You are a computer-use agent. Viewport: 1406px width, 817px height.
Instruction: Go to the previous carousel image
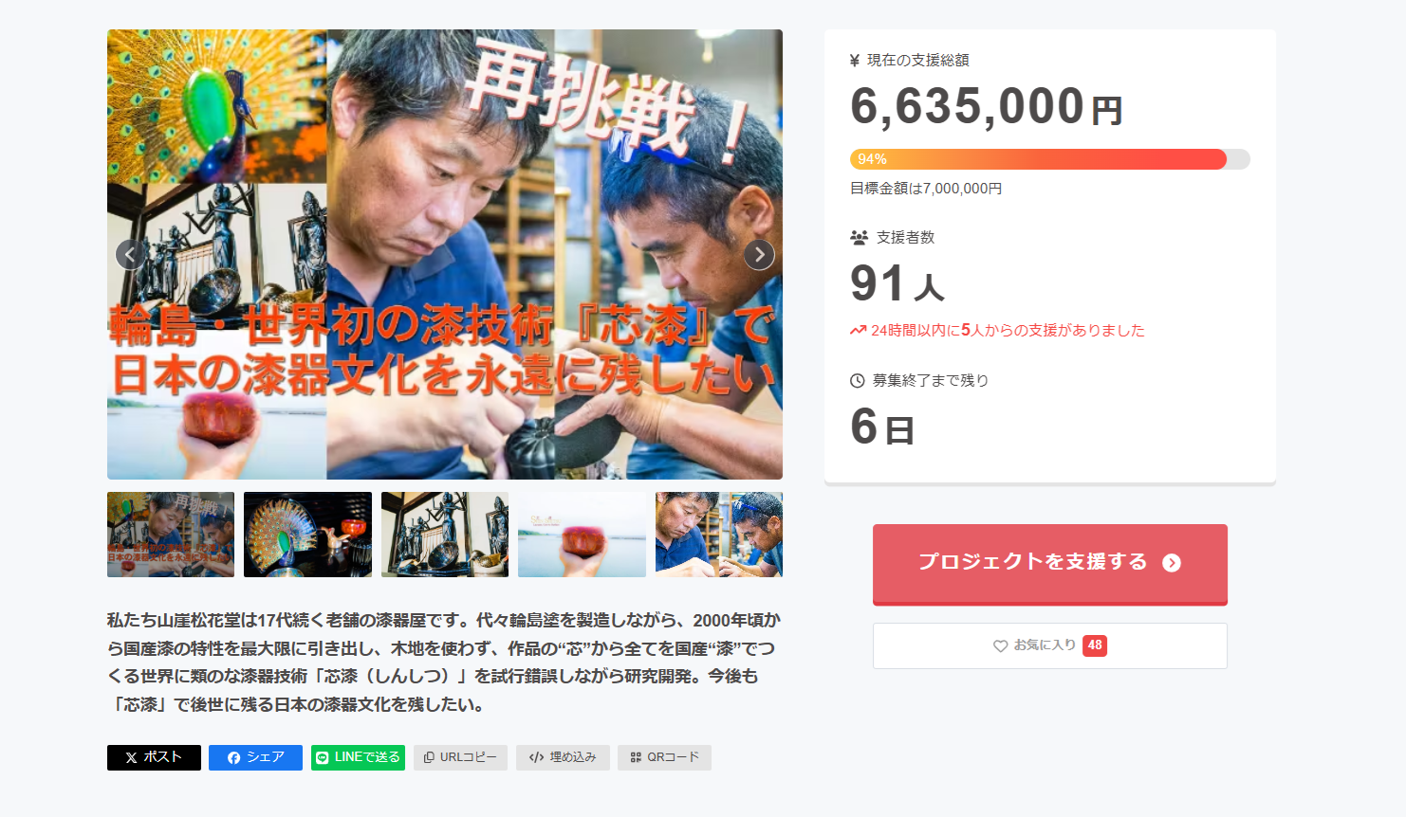pos(131,255)
